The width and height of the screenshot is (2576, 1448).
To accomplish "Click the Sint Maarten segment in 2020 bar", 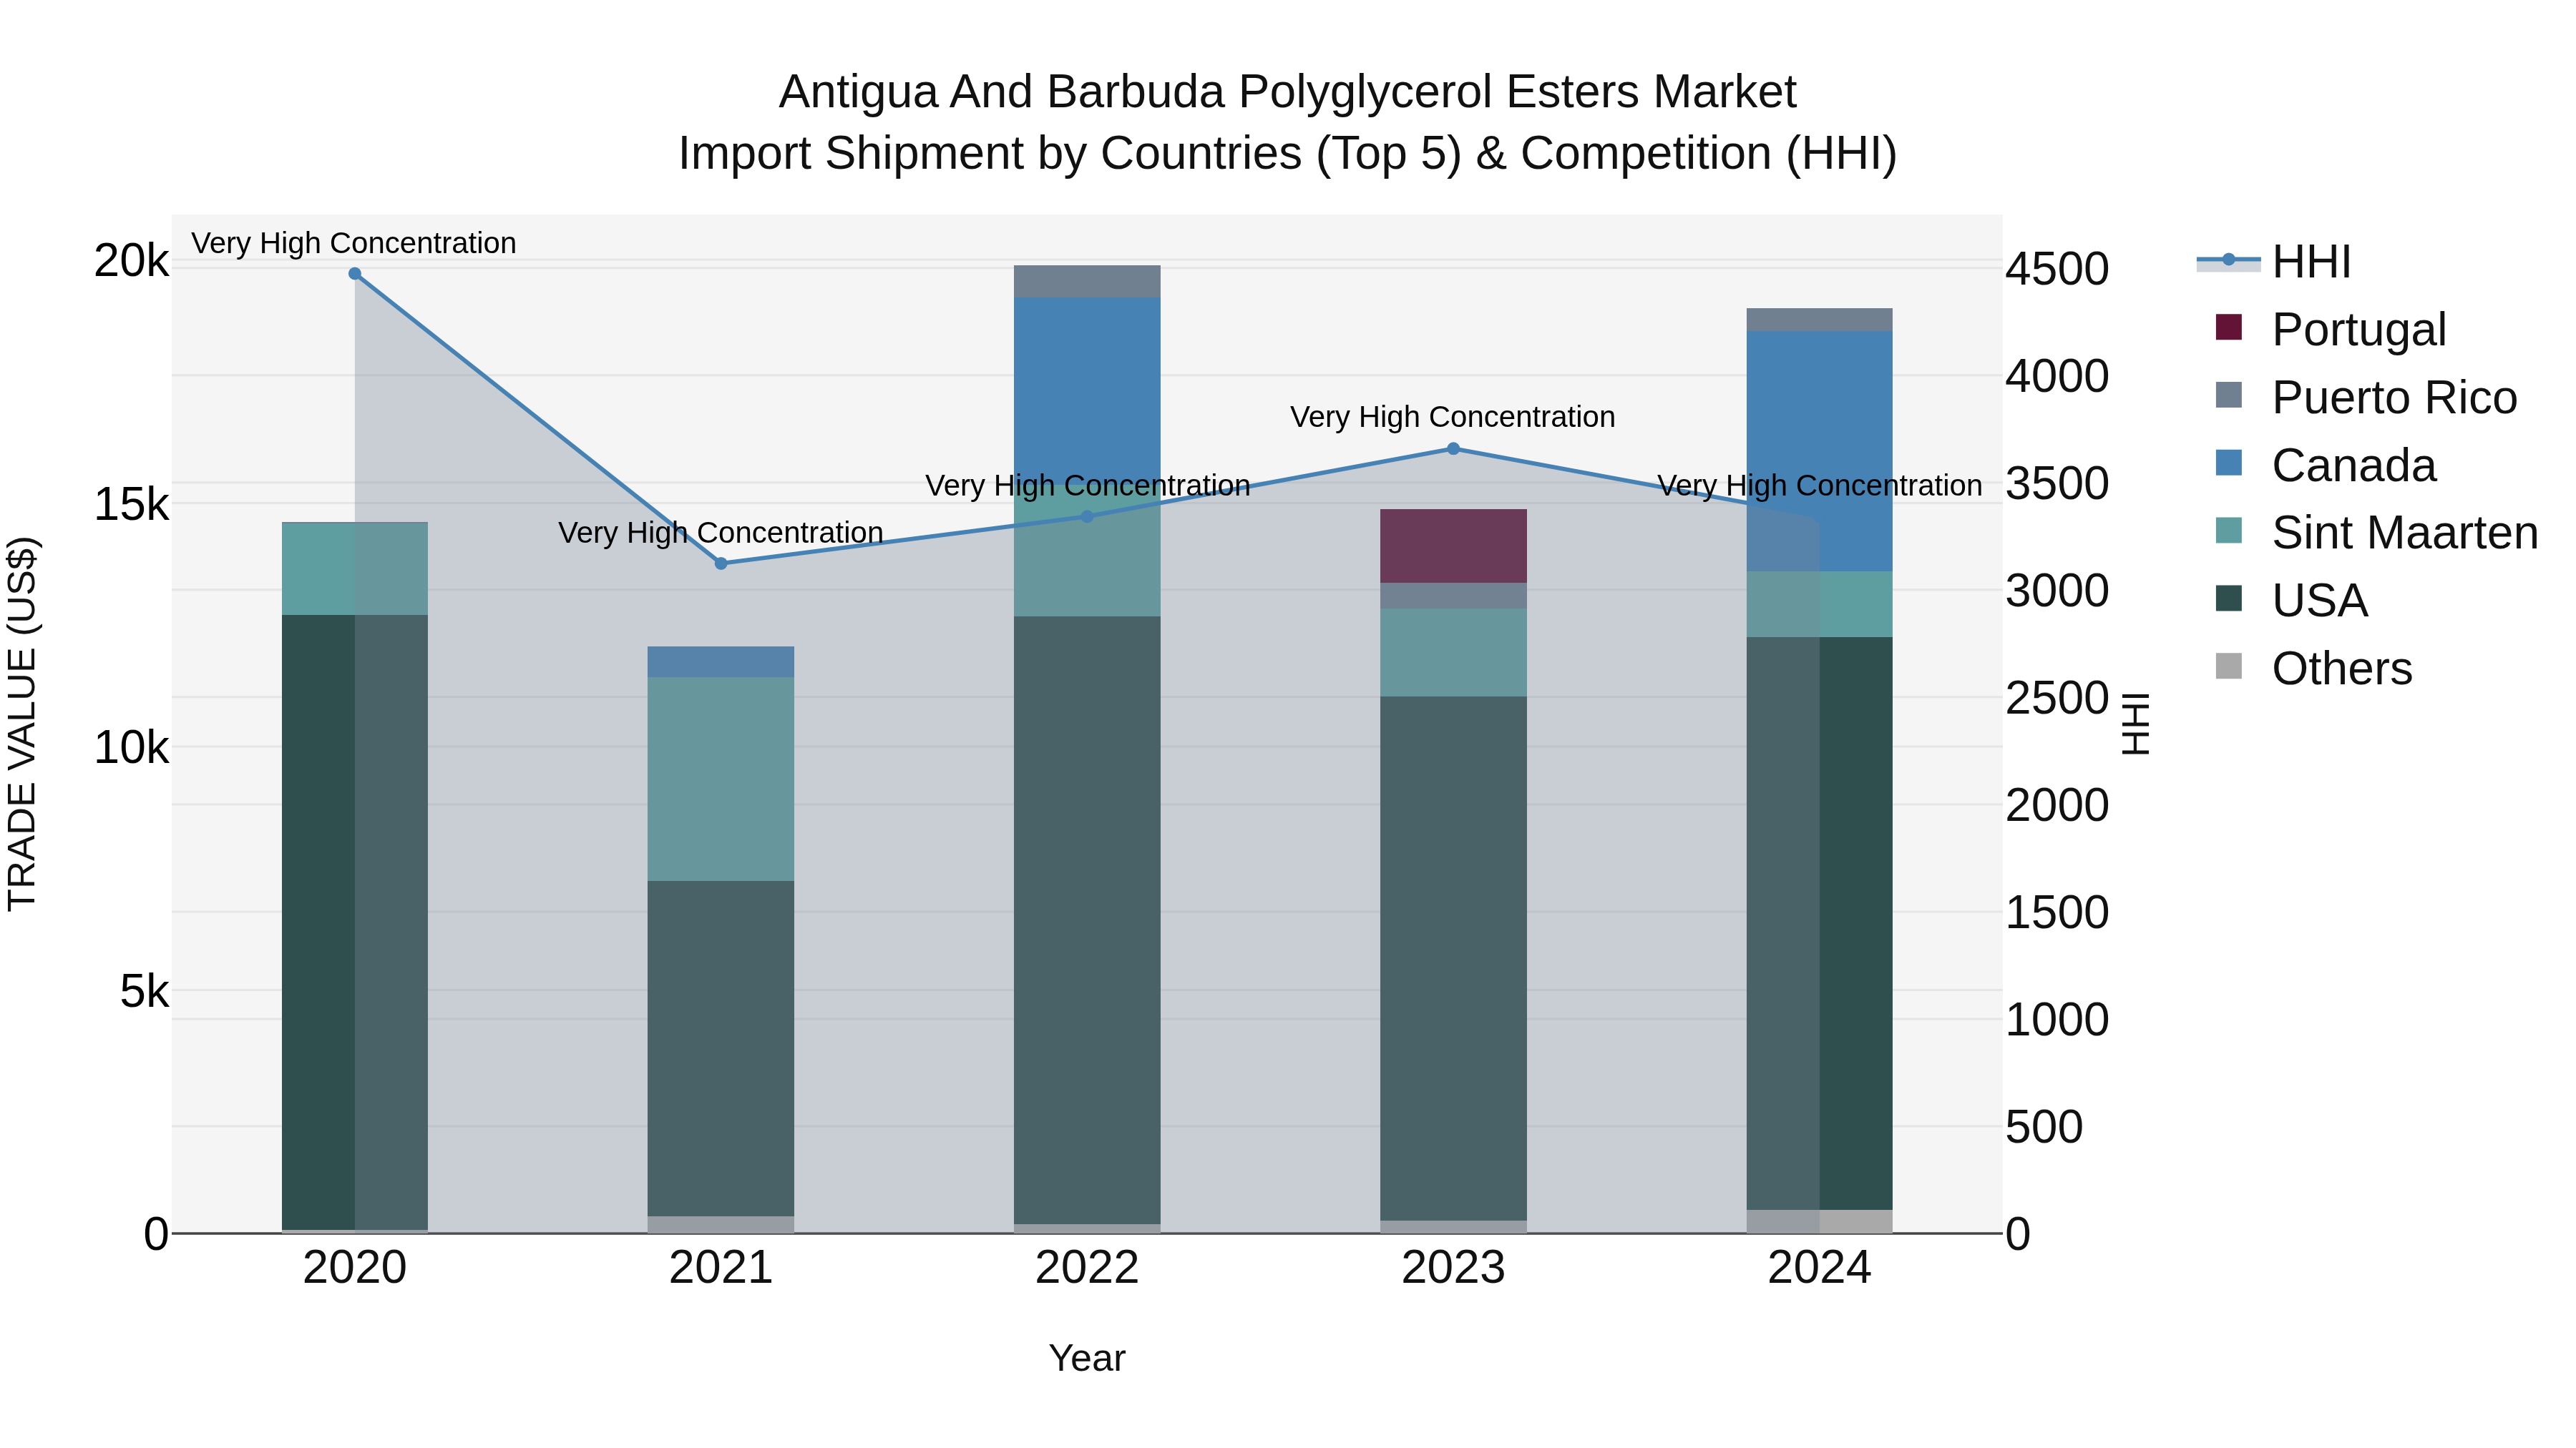I will pos(355,568).
